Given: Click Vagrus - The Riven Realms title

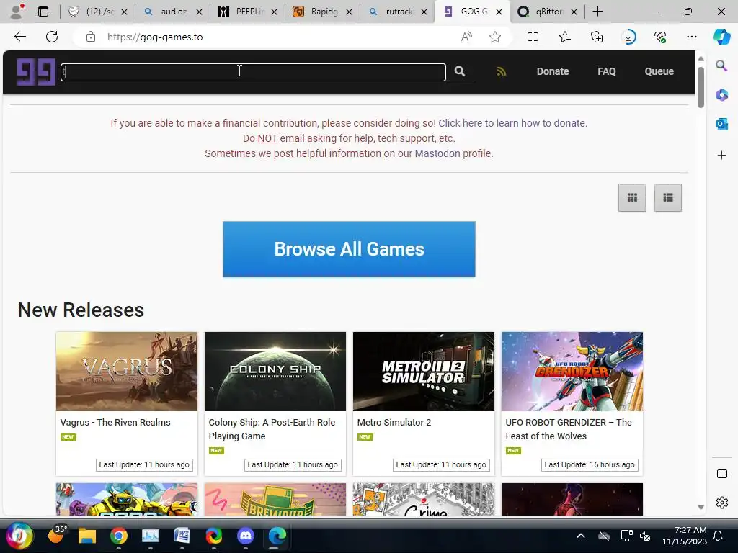Looking at the screenshot, I should point(115,422).
